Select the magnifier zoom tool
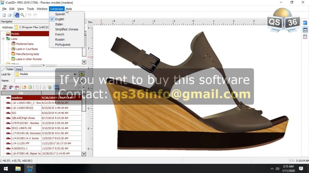Image resolution: width=309 pixels, height=173 pixels. 22,15
